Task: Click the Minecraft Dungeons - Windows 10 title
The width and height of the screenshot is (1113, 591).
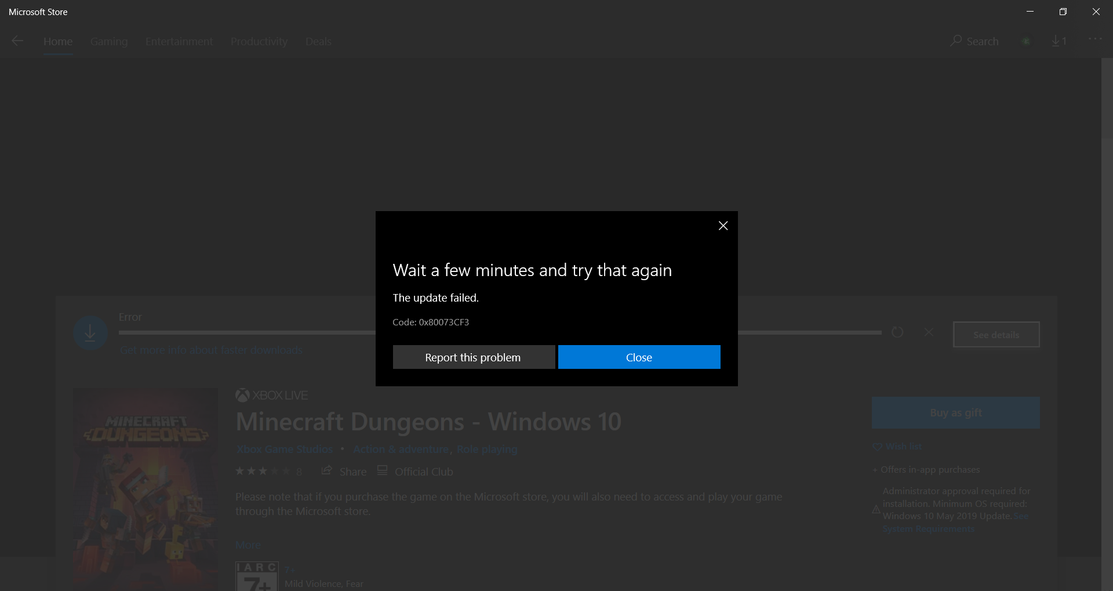Action: [428, 422]
